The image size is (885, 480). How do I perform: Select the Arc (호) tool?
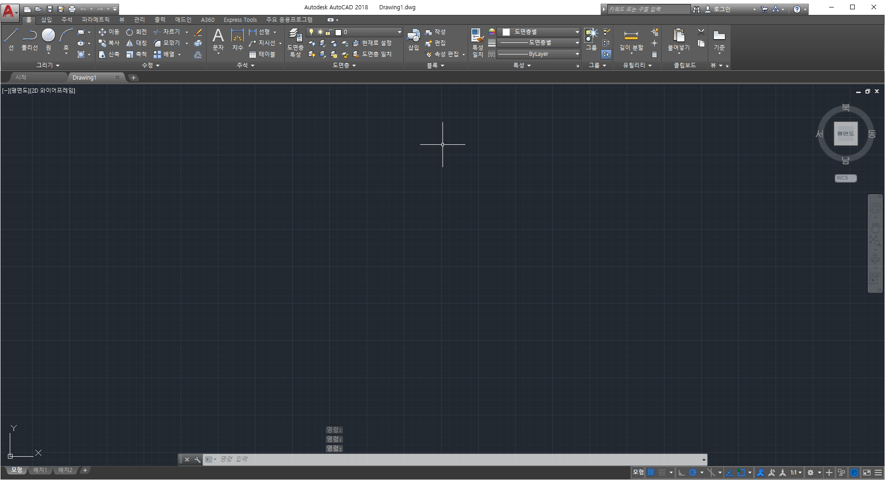[66, 39]
